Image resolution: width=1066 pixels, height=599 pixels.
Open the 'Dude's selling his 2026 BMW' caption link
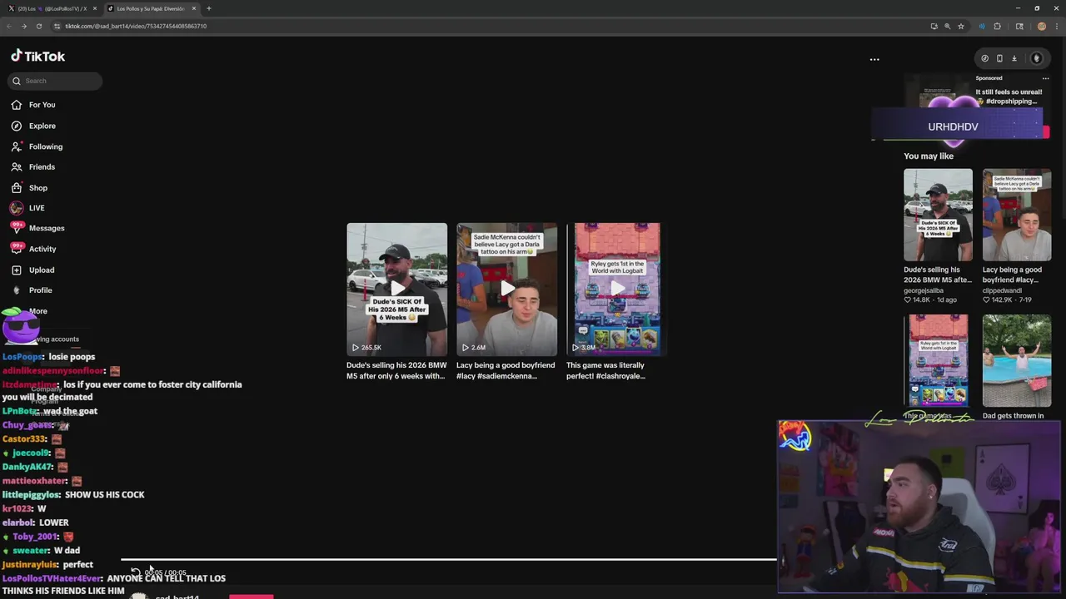pyautogui.click(x=396, y=370)
